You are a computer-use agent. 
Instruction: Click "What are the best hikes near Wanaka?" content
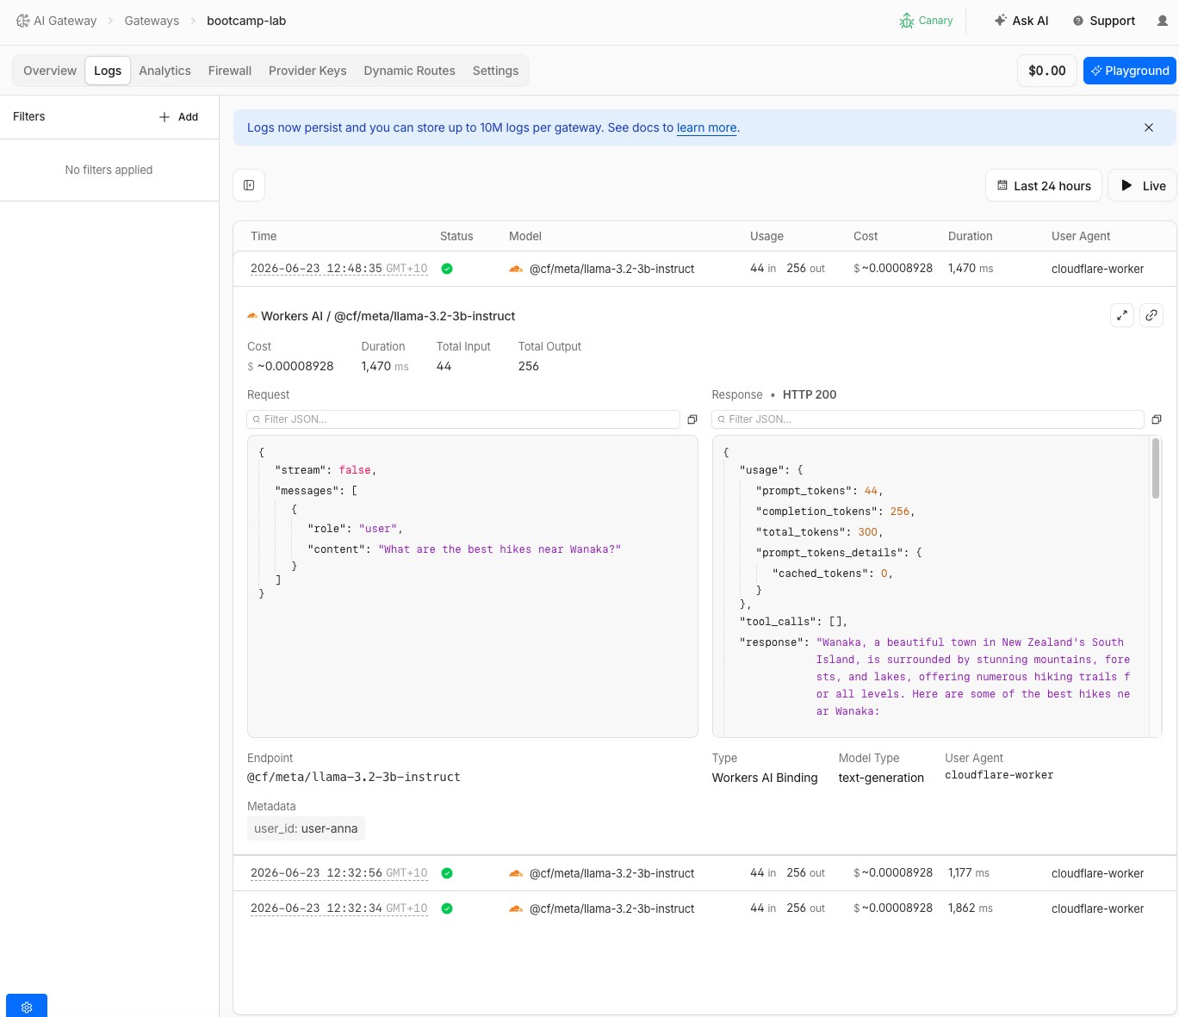pyautogui.click(x=500, y=549)
